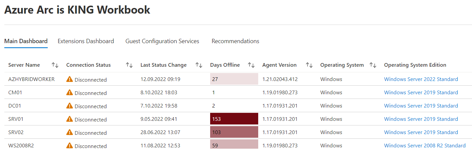This screenshot has width=472, height=152.
Task: Click the 103 days offline heatmap cell
Action: (234, 132)
